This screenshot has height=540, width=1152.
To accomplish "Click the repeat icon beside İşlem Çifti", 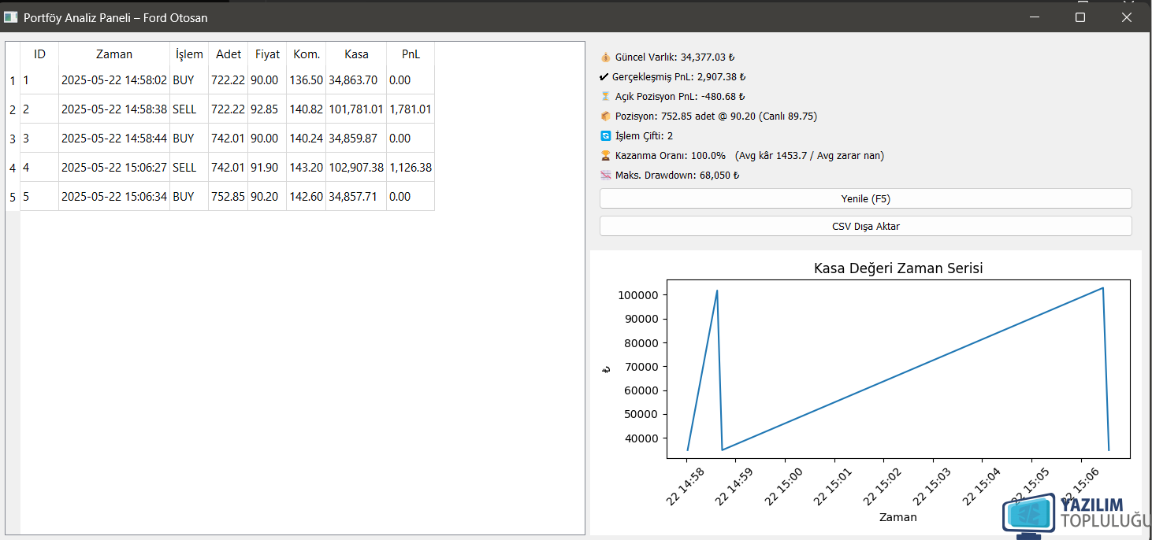I will tap(605, 136).
